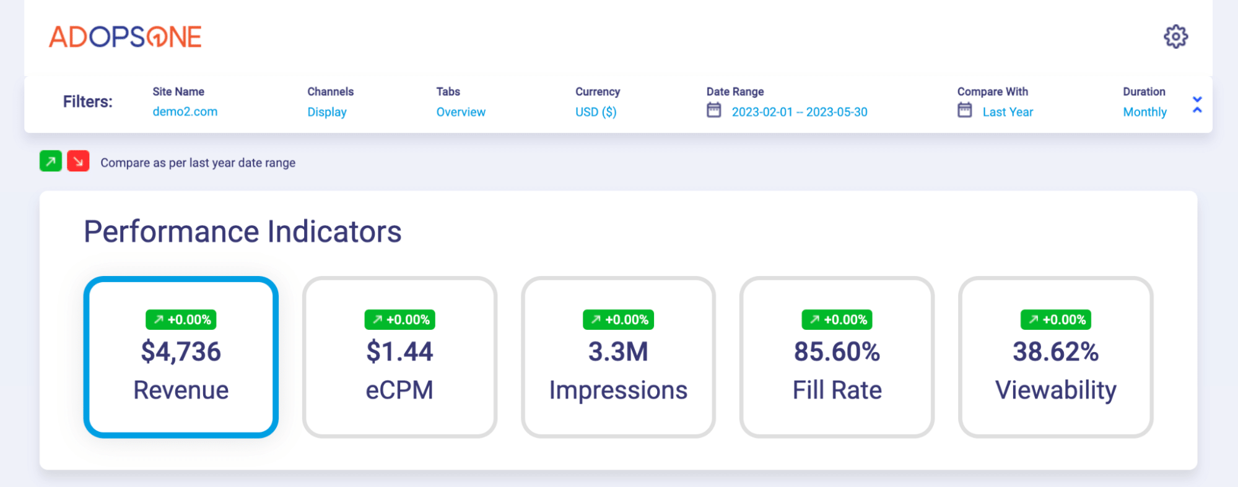
Task: Select the eCPM indicator card
Action: [399, 371]
